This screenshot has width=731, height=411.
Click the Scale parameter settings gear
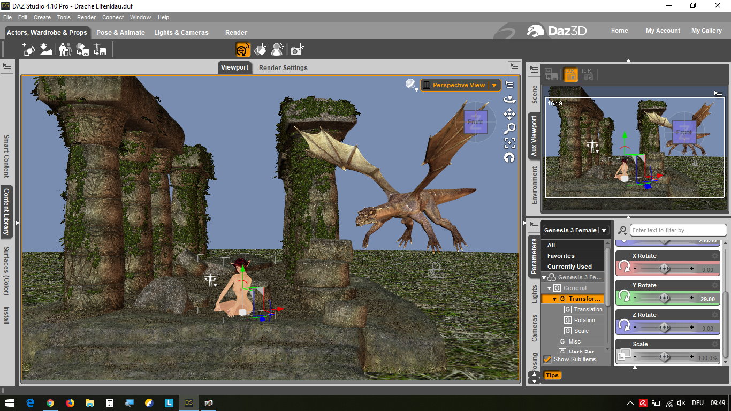tap(715, 344)
